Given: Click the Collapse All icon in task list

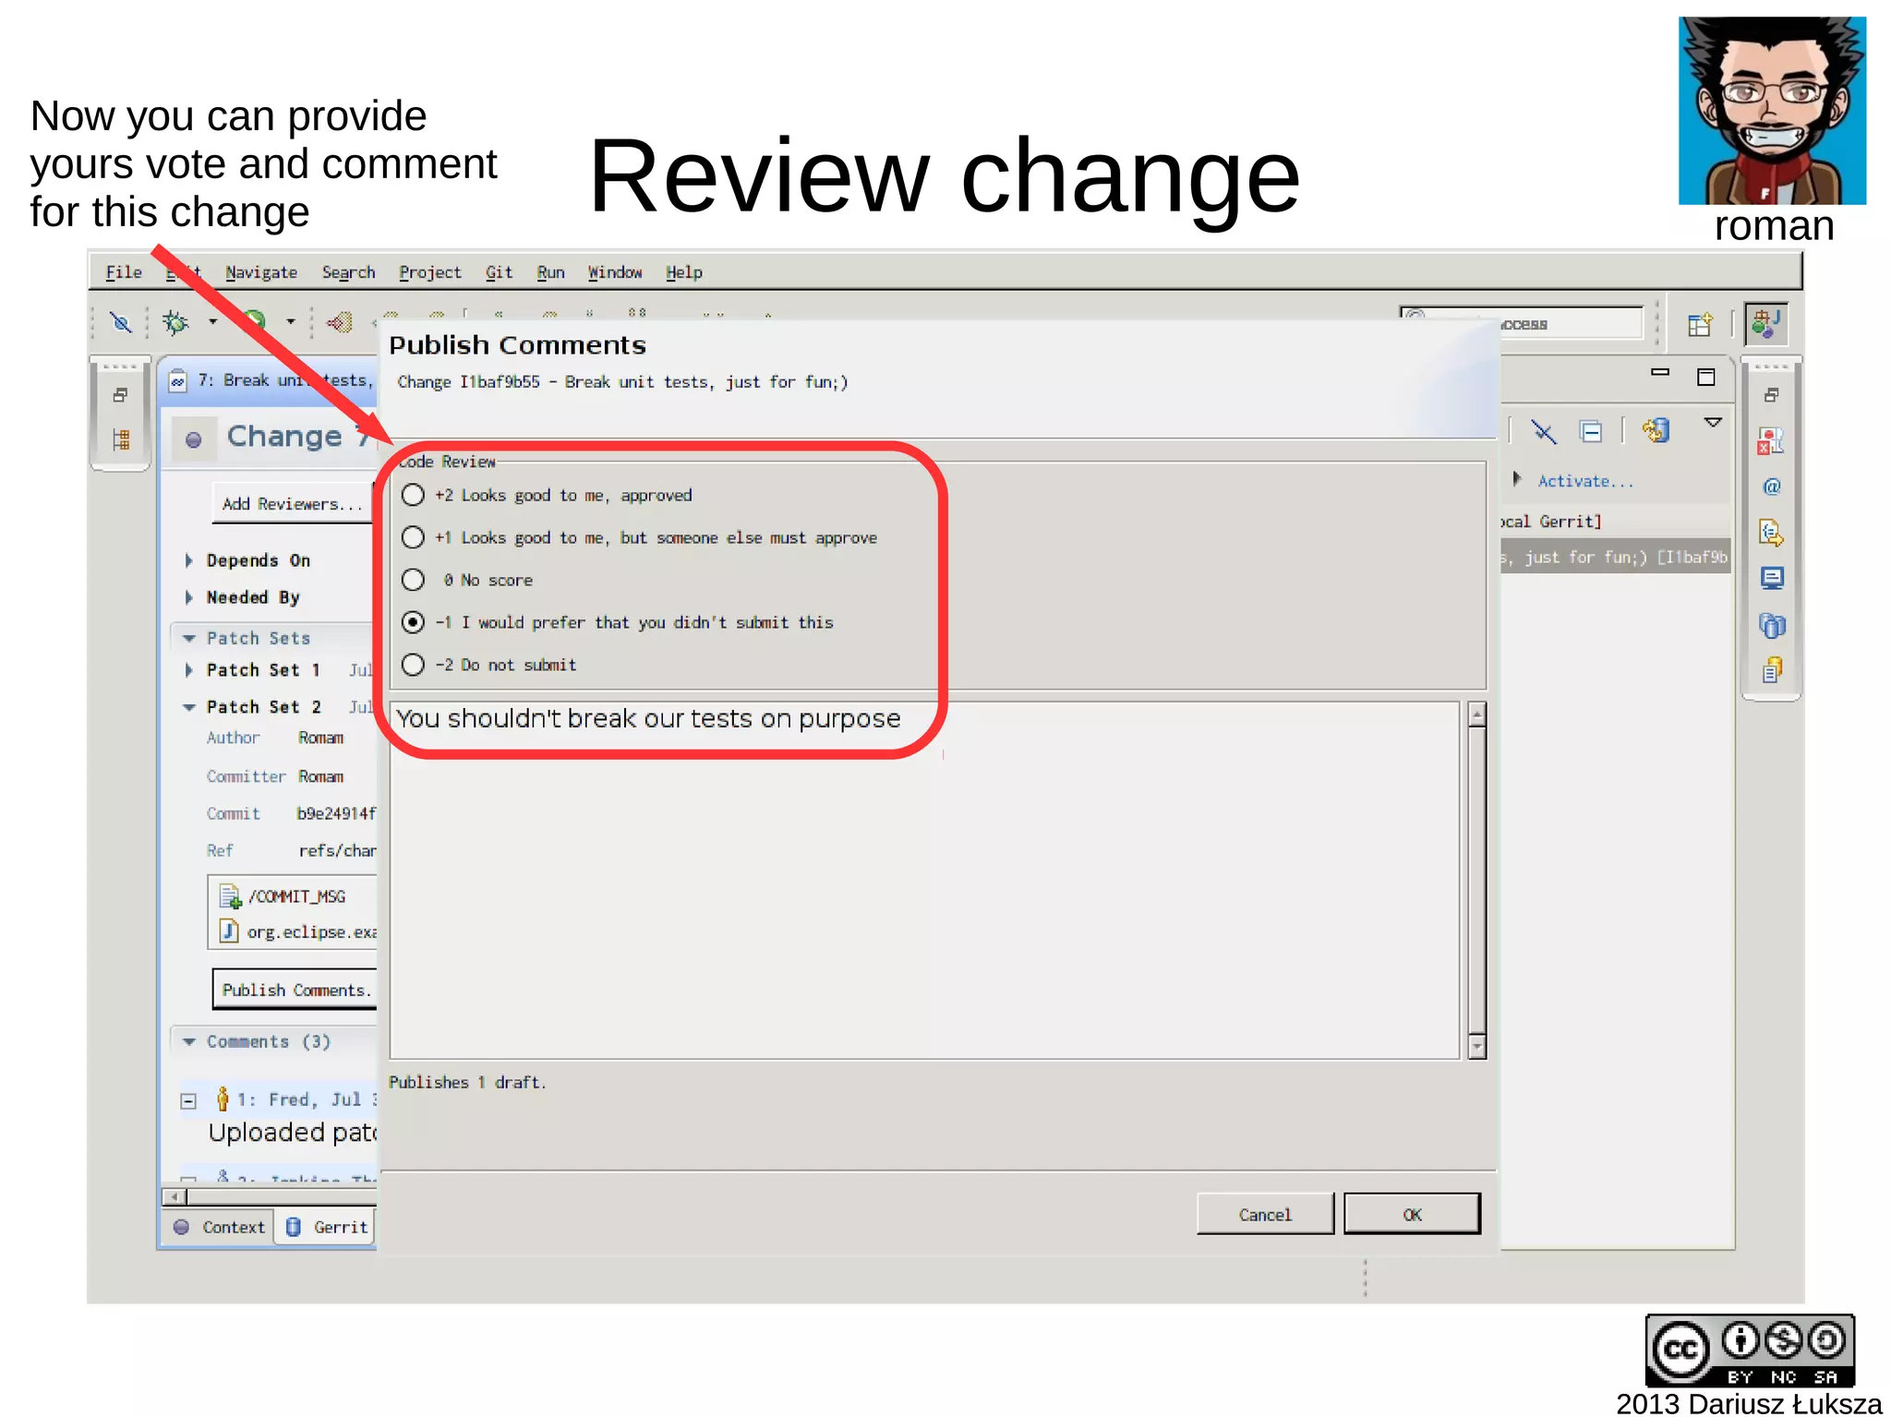Looking at the screenshot, I should (x=1591, y=431).
